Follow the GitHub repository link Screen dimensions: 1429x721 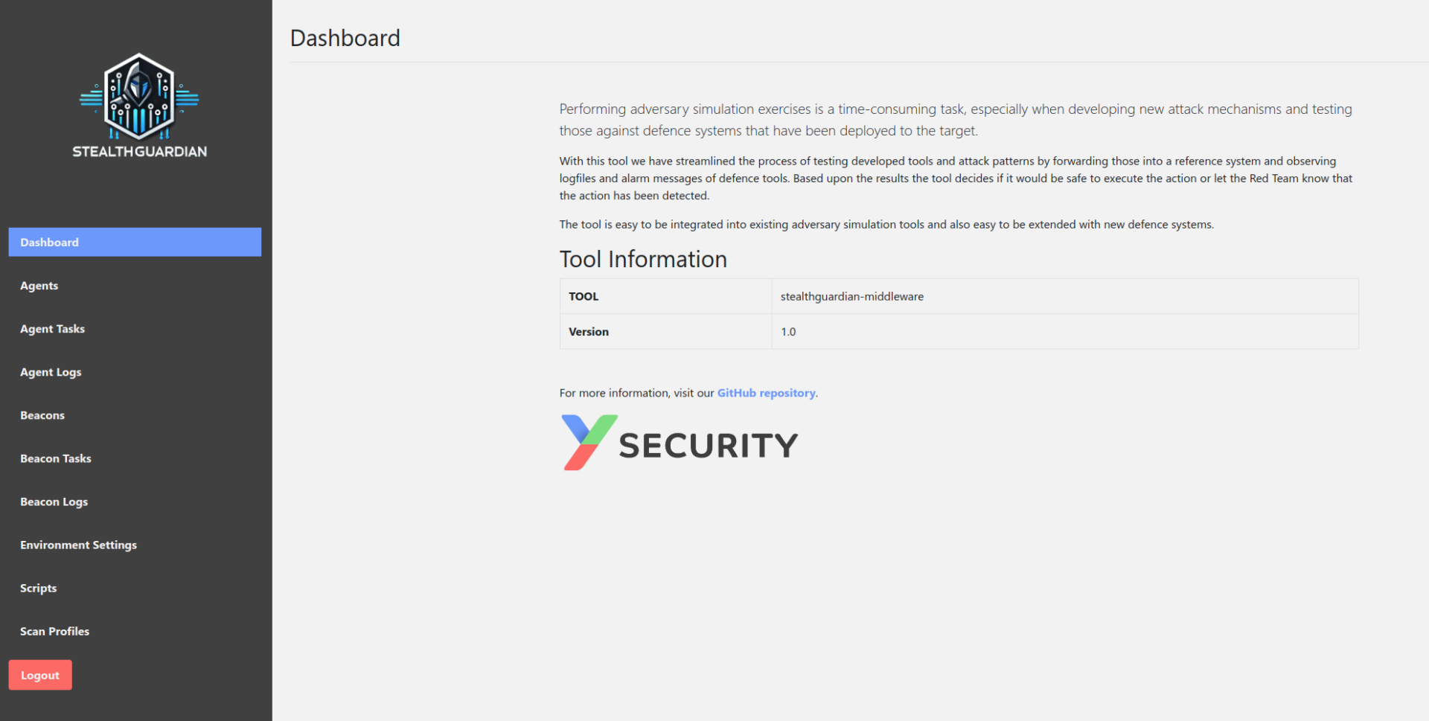coord(766,393)
